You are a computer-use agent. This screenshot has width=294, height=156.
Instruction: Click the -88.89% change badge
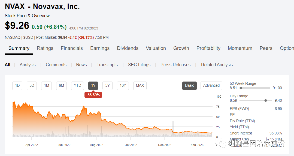tap(93, 95)
